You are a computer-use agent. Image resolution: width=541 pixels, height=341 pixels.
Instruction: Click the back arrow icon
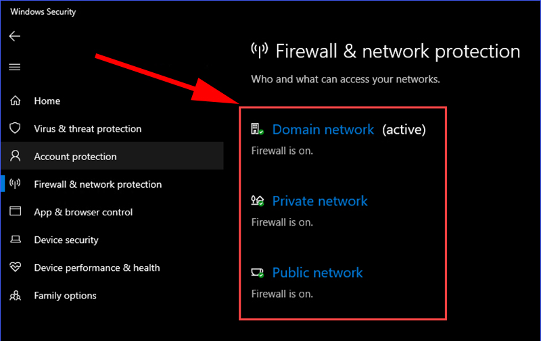point(14,36)
